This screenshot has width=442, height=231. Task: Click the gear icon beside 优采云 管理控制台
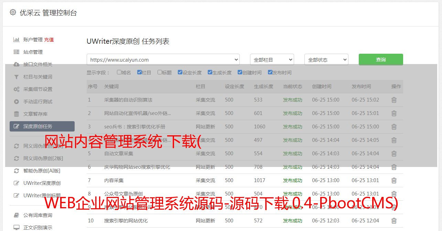(x=13, y=12)
